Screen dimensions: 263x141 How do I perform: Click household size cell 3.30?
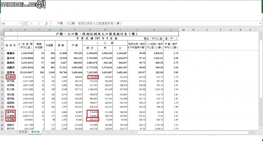tap(171, 89)
